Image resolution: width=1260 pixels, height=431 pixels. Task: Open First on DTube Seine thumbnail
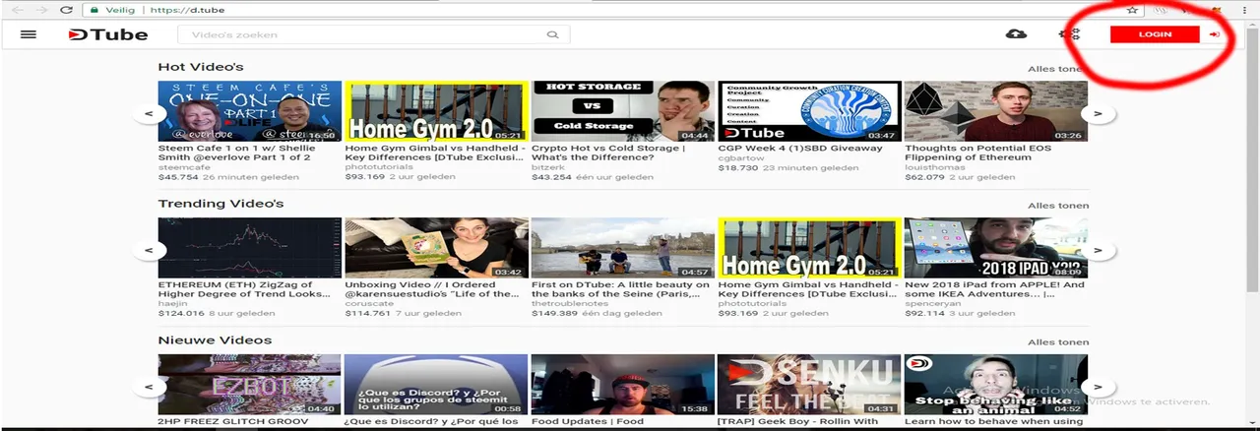[x=623, y=248]
